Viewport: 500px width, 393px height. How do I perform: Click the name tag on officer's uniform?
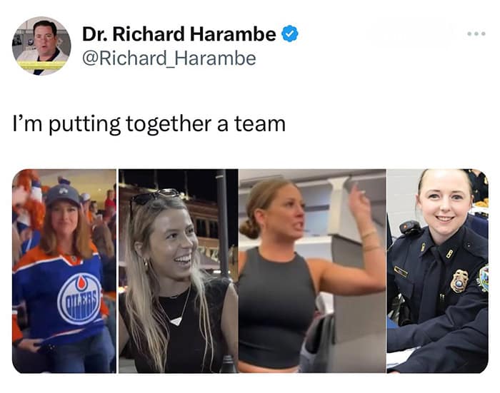coord(401,272)
